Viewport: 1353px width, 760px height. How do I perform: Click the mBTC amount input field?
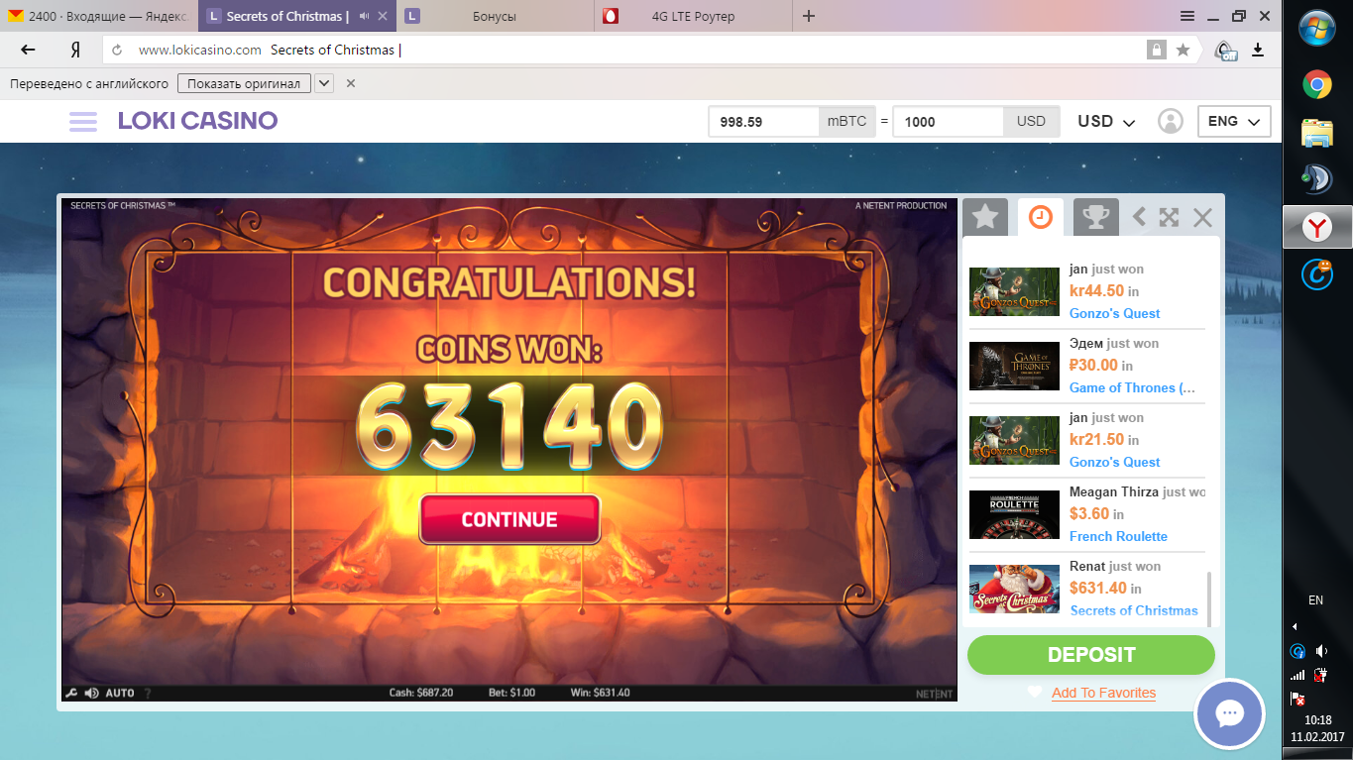763,121
